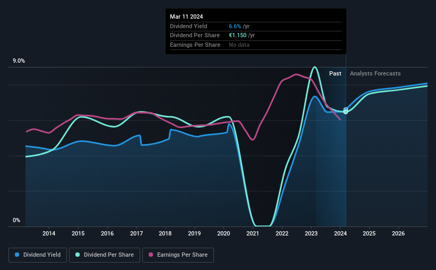Click the 2022 x-axis label
Screen dimensions: 436x270
(282, 233)
